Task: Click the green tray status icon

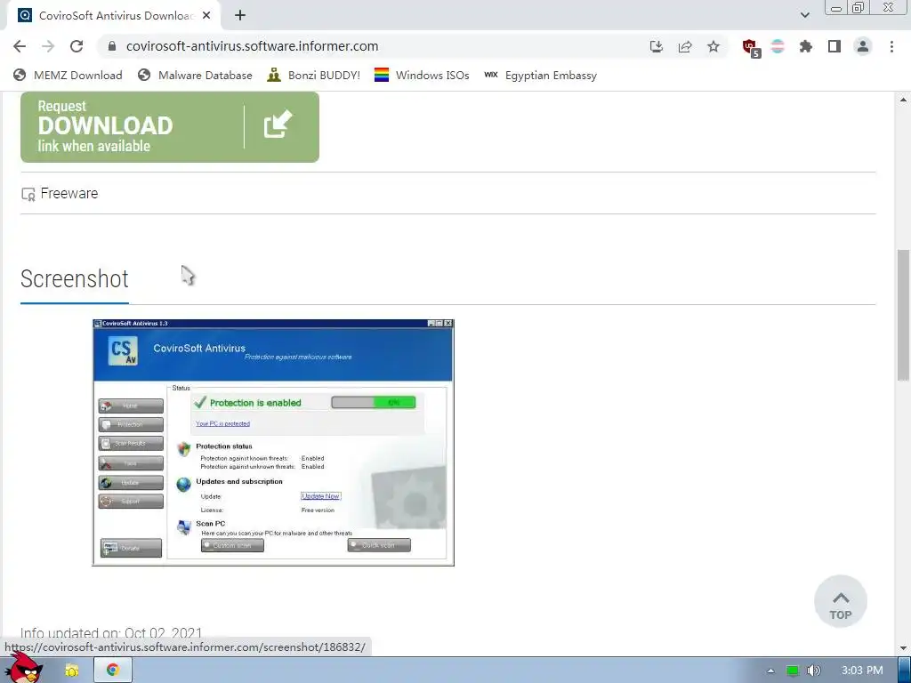Action: point(793,671)
